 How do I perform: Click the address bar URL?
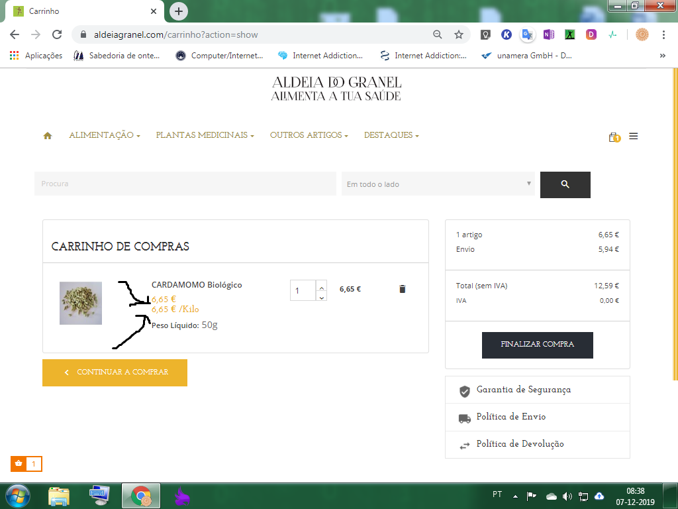[x=176, y=34]
